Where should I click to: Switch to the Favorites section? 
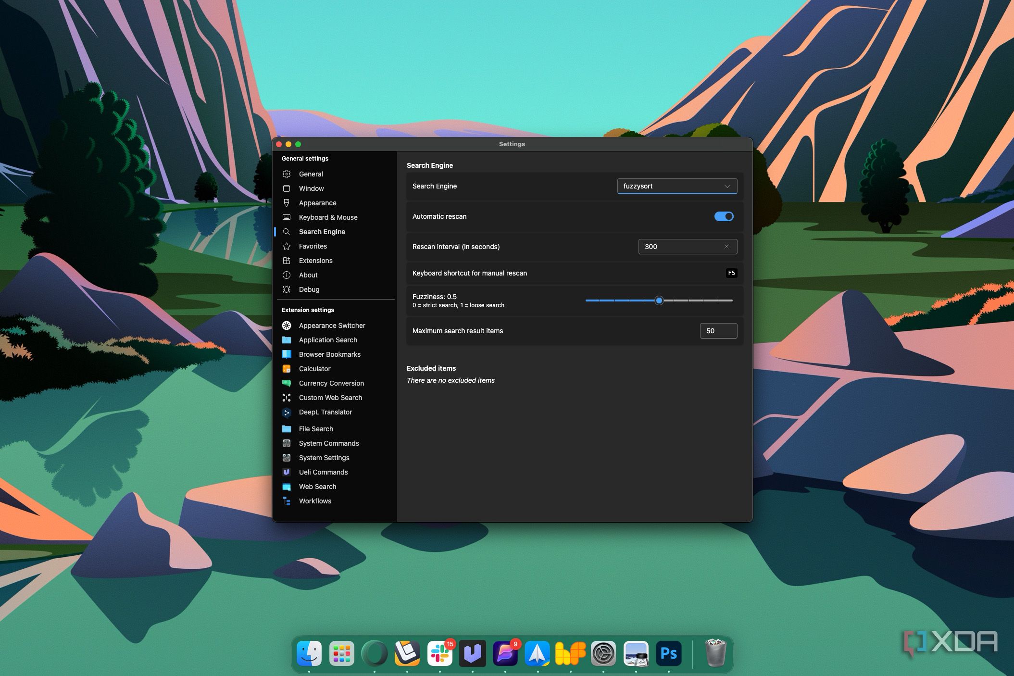coord(313,246)
